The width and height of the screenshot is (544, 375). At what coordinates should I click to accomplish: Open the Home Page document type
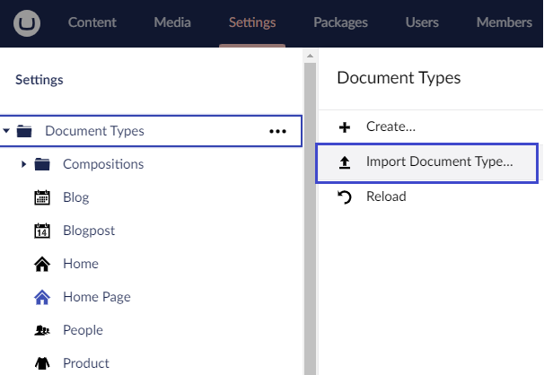coord(97,297)
